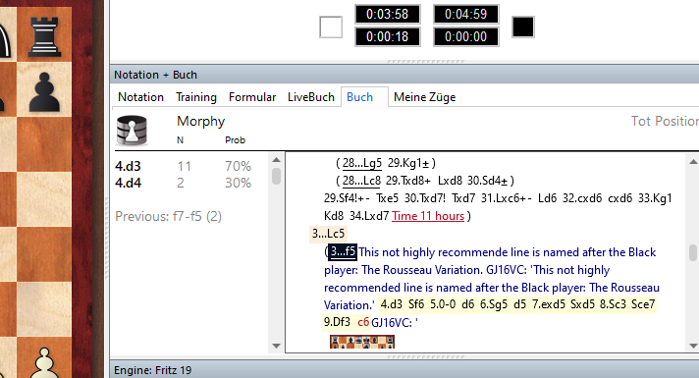Click the book moves scroll up arrow
The height and width of the screenshot is (378, 699).
pyautogui.click(x=277, y=160)
